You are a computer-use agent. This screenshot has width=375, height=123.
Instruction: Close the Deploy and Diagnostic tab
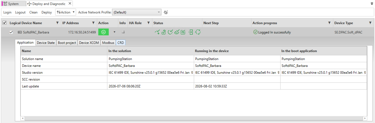click(x=70, y=4)
